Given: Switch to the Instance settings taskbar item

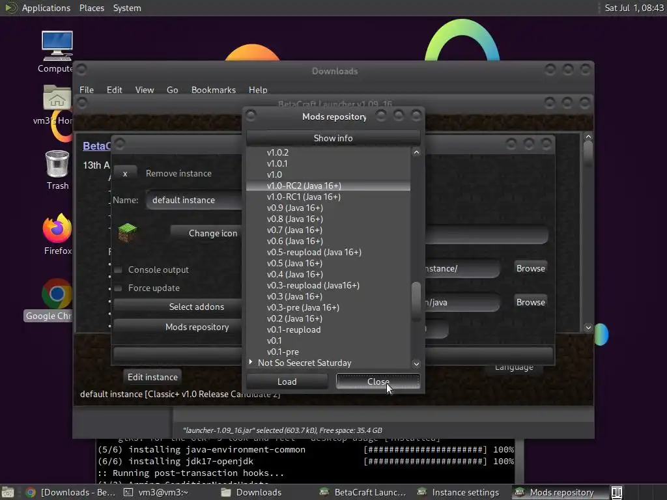Looking at the screenshot, I should coord(462,492).
